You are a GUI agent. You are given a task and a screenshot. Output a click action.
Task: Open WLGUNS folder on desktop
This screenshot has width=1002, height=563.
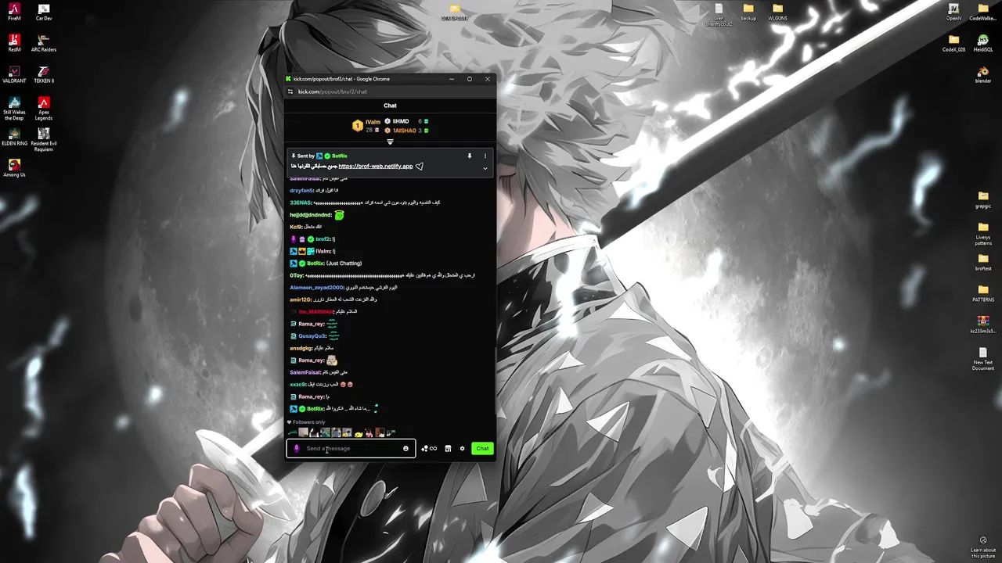[777, 13]
